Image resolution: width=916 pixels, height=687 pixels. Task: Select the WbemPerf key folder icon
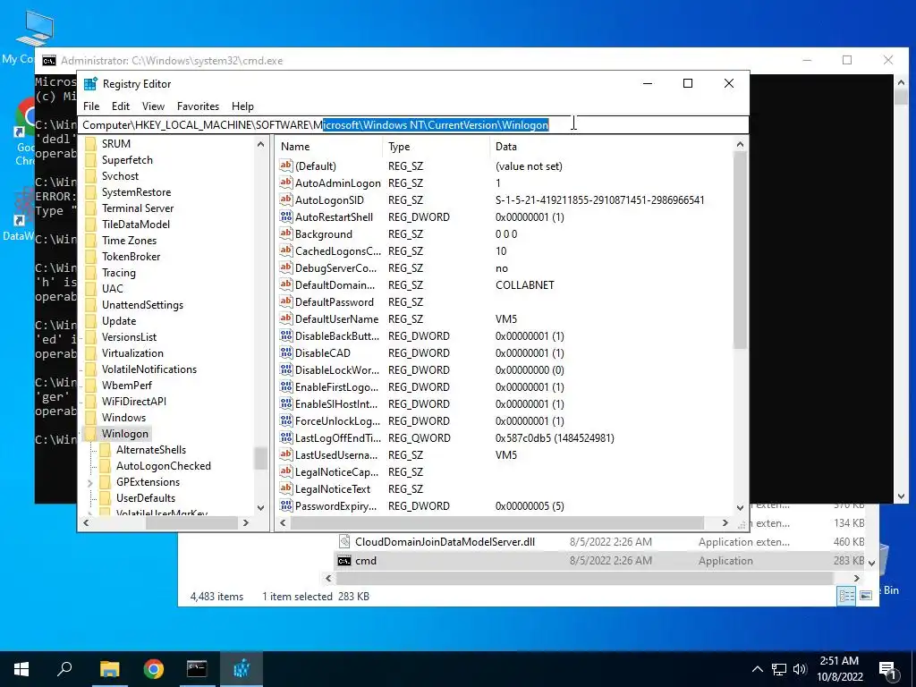tap(90, 385)
